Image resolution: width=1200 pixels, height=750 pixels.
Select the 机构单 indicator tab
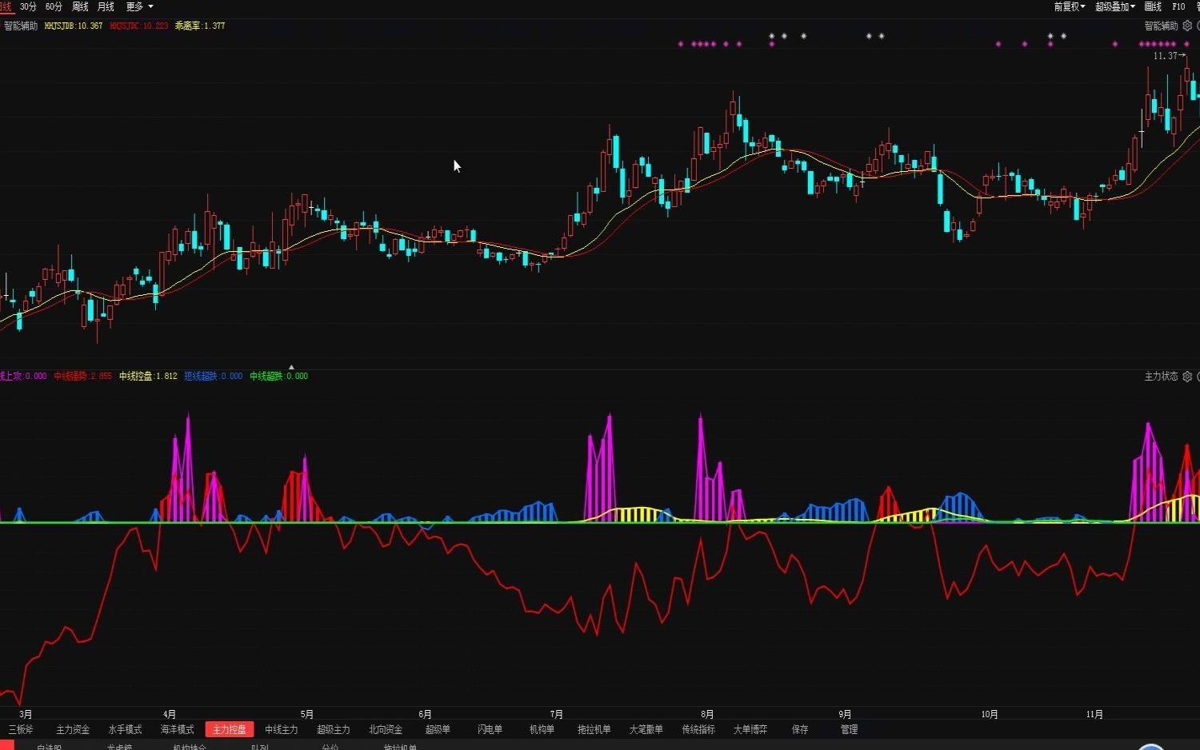(542, 729)
